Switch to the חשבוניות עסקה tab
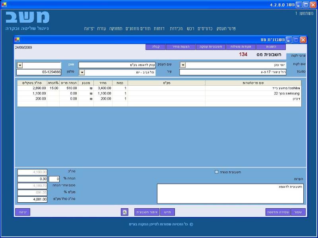 (211, 47)
